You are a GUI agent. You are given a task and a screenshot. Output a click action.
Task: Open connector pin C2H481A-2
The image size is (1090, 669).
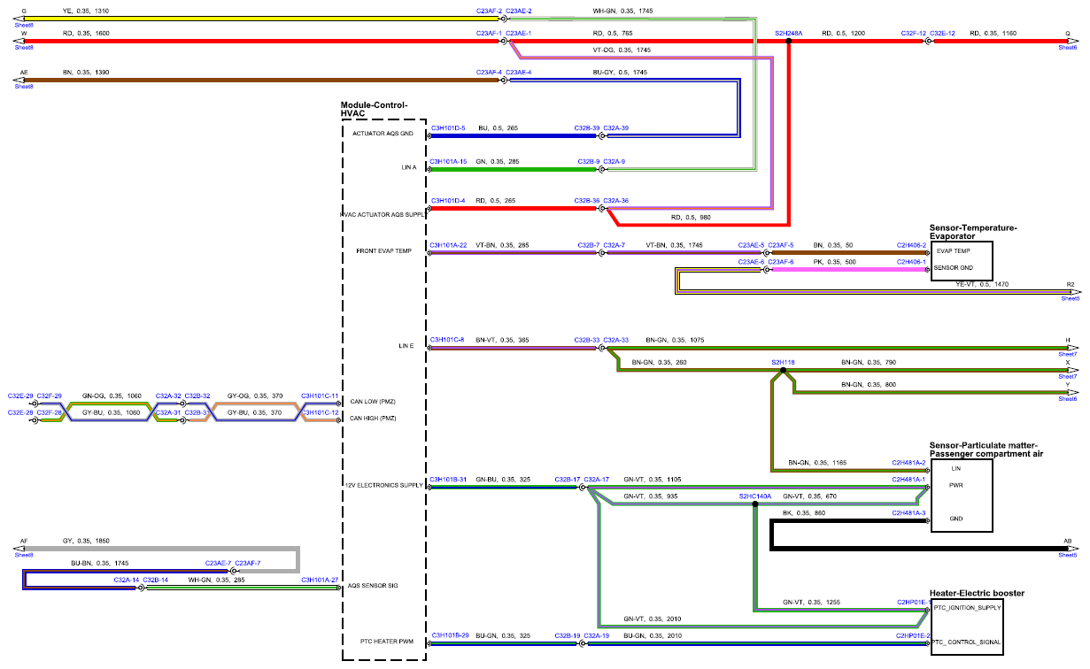pos(909,462)
